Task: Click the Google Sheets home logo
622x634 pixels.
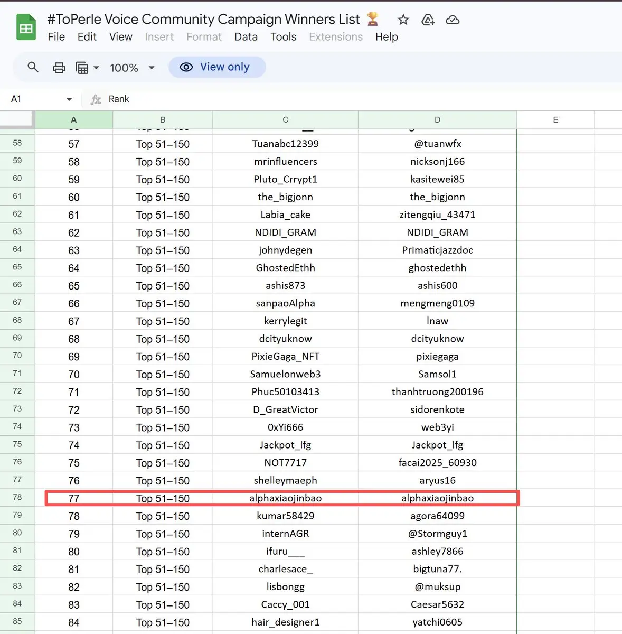Action: pos(26,28)
